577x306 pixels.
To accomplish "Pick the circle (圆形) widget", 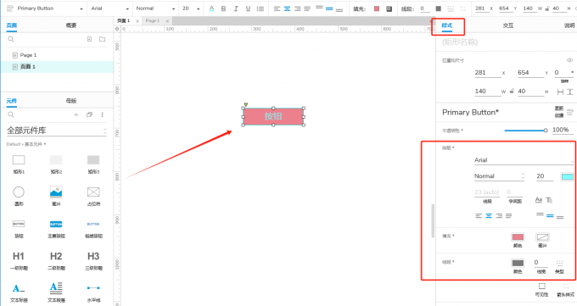I will click(x=19, y=196).
